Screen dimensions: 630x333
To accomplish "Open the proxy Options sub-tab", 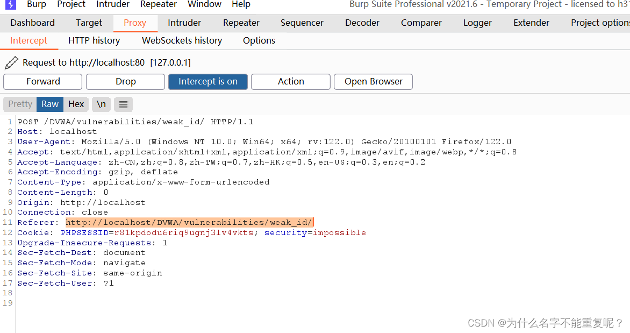I will coord(259,41).
